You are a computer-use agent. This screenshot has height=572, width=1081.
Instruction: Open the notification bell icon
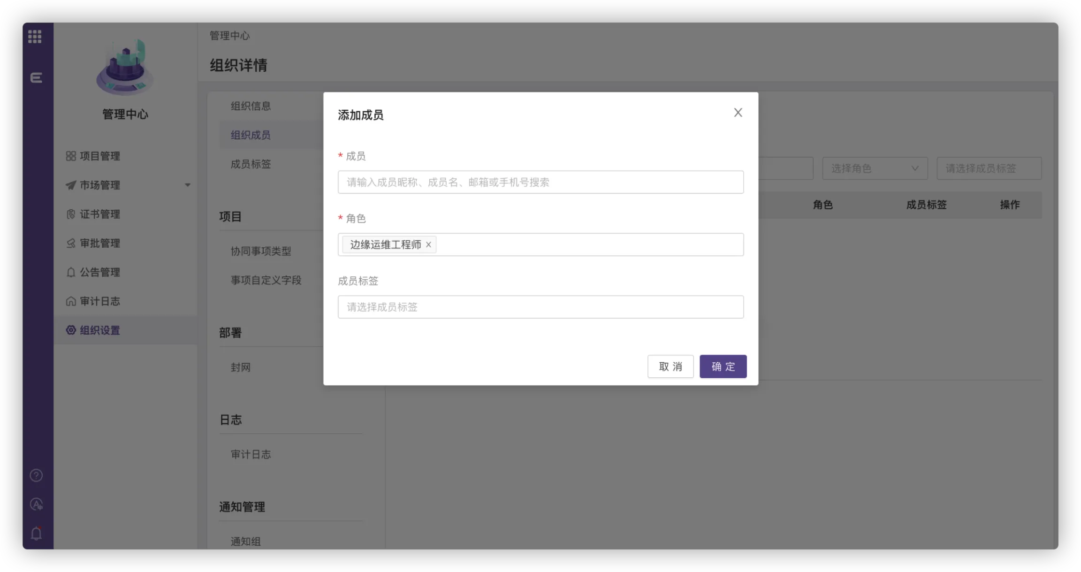[x=36, y=534]
